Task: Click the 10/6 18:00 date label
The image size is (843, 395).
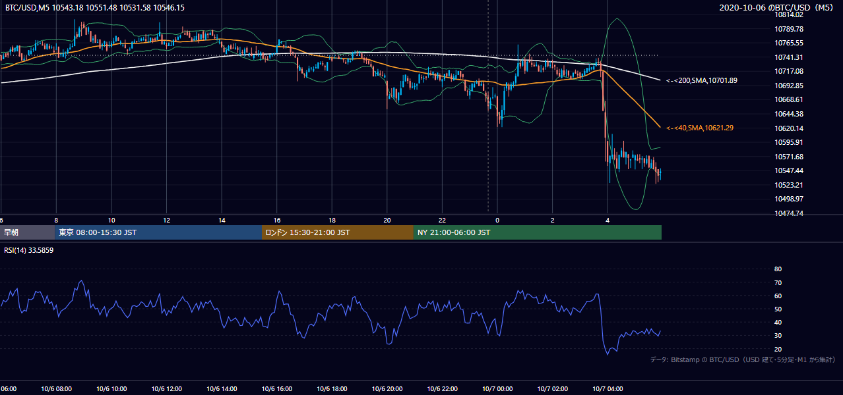Action: [332, 389]
